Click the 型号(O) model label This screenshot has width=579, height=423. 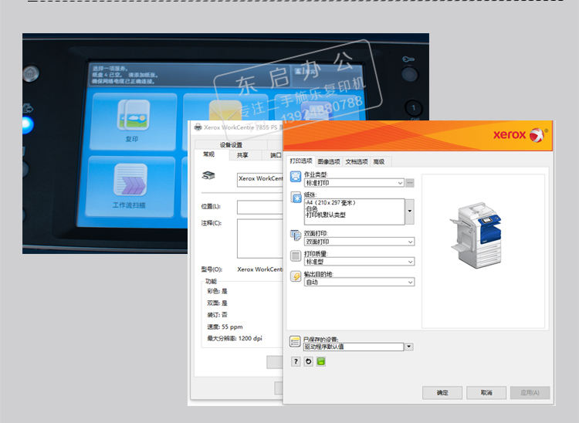[x=212, y=269]
